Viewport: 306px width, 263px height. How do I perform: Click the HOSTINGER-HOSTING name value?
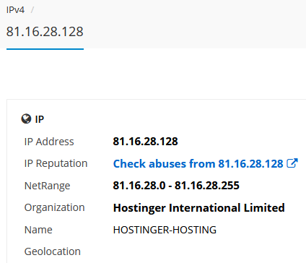(165, 230)
